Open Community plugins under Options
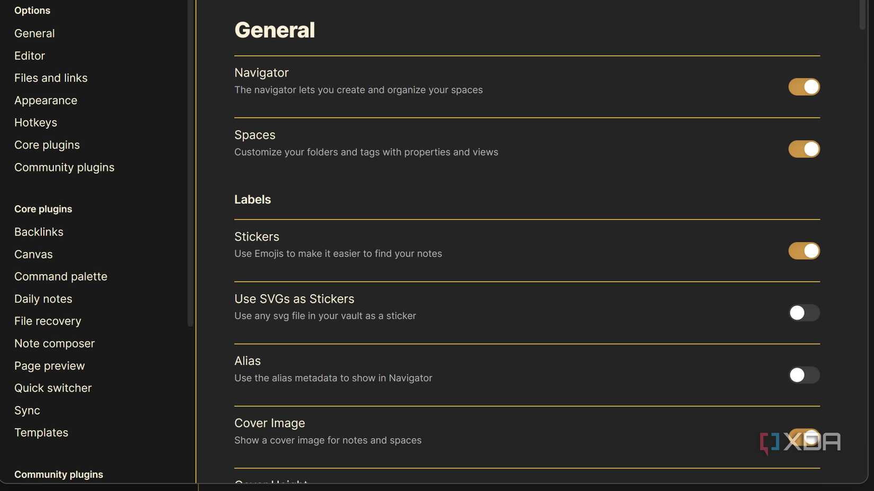This screenshot has width=874, height=491. point(64,167)
